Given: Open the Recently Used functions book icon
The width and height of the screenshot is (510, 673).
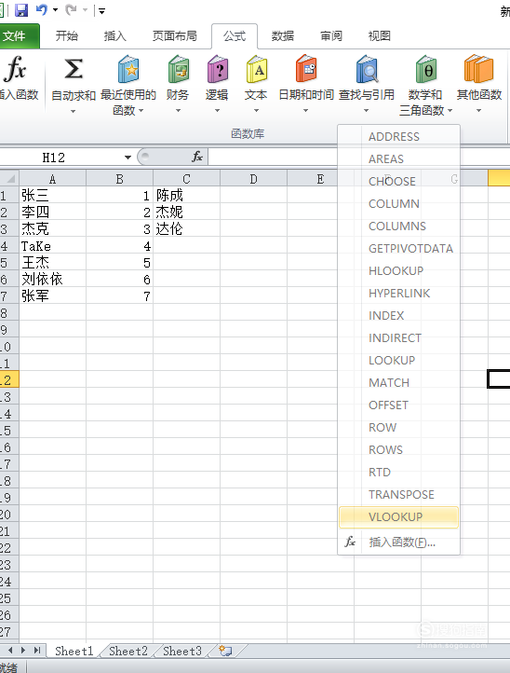Looking at the screenshot, I should 128,69.
